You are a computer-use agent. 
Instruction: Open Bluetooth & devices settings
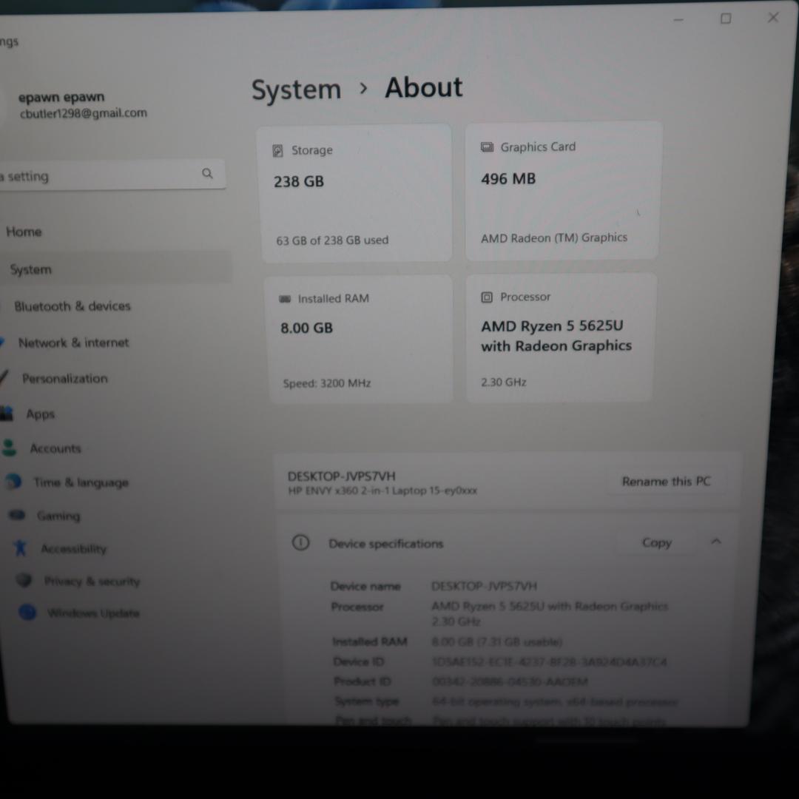pyautogui.click(x=73, y=306)
